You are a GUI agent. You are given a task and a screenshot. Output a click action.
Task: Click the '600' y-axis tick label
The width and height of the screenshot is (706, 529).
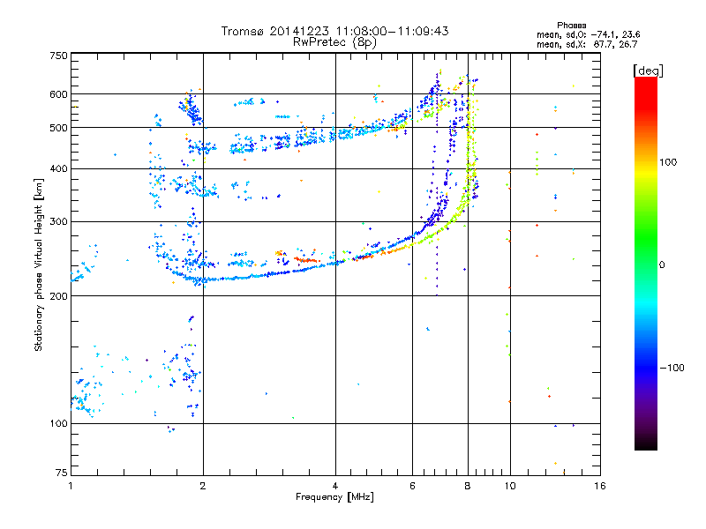click(58, 94)
